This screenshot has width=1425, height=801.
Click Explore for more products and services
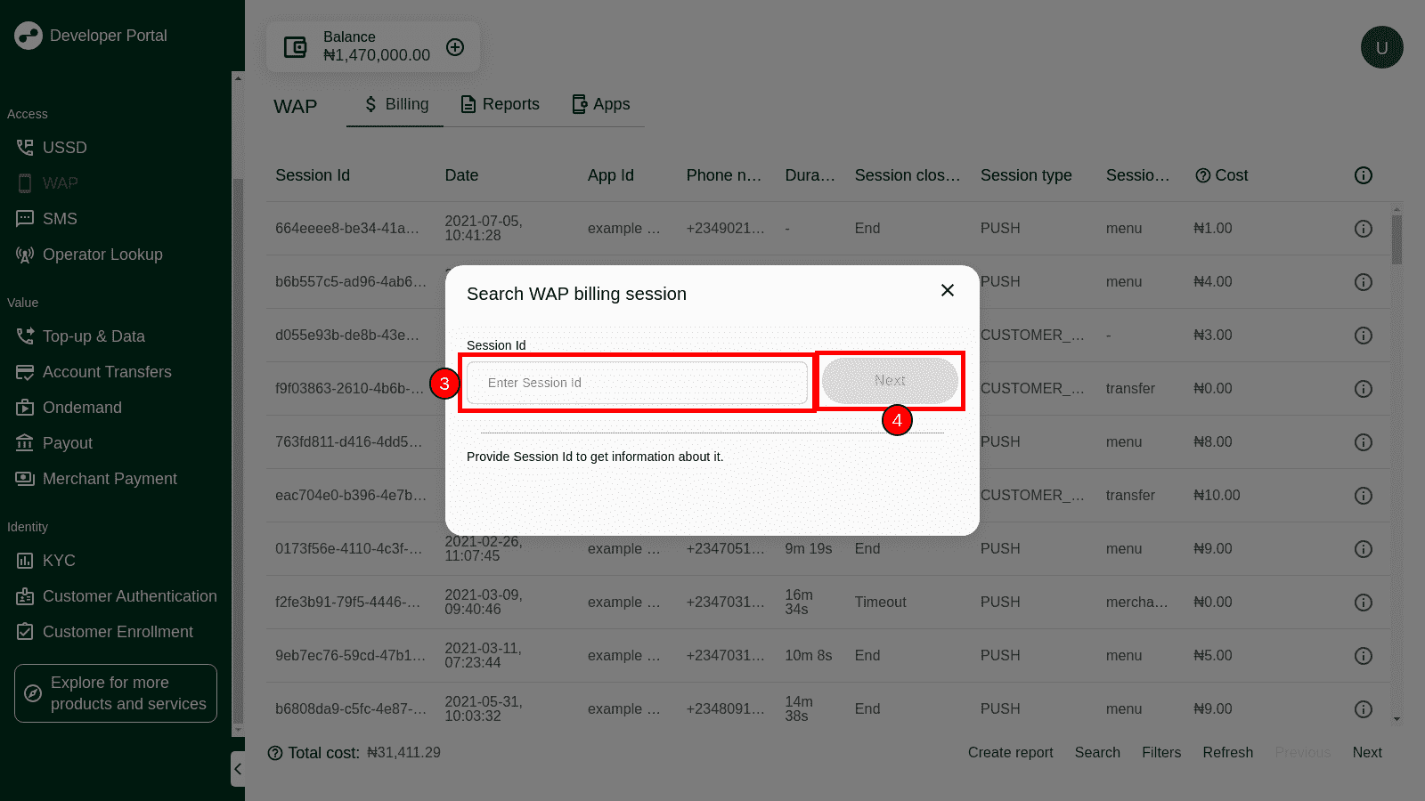[116, 693]
